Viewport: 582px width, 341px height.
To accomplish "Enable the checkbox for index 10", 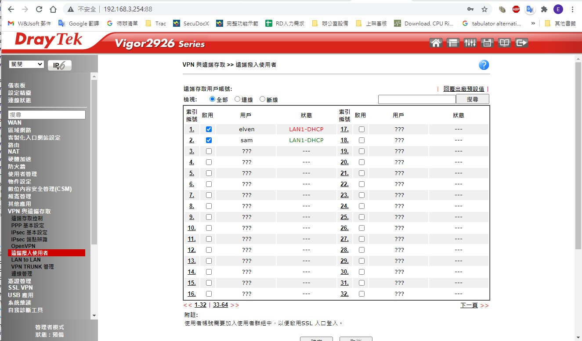I will [209, 228].
